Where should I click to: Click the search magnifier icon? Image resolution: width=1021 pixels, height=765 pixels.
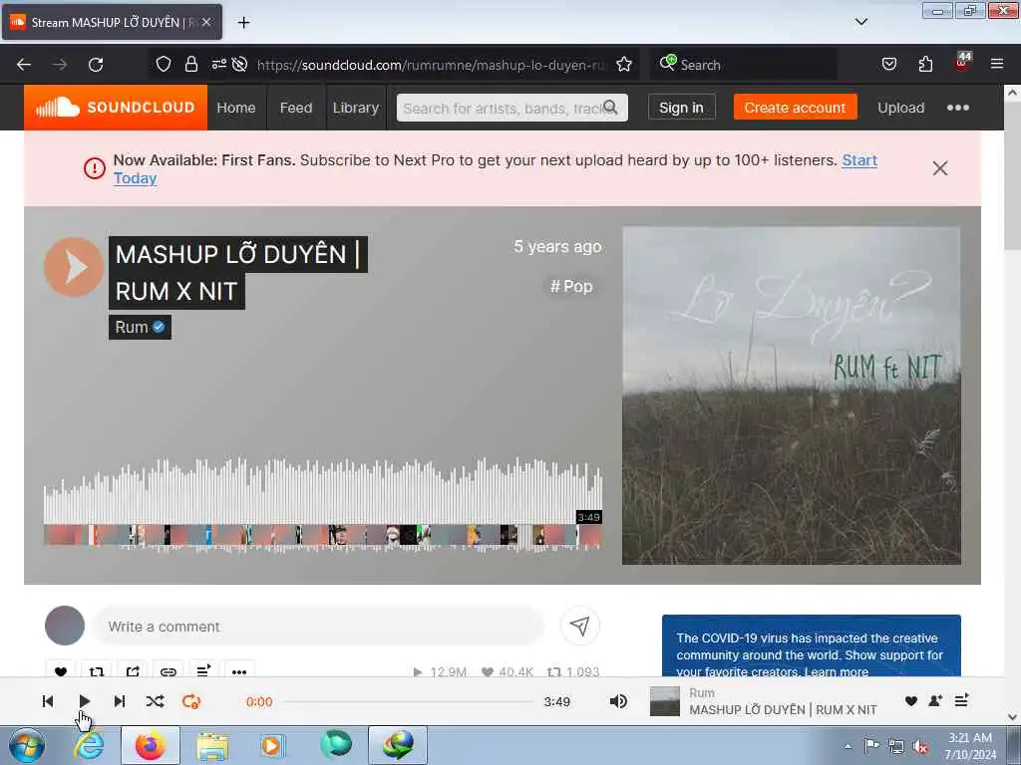click(x=610, y=108)
